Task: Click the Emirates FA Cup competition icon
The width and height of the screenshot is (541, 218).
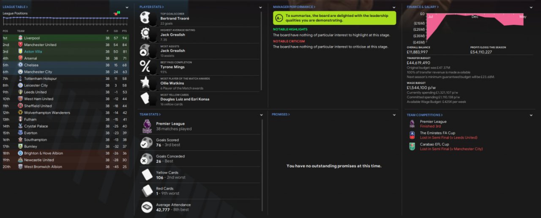Action: click(412, 135)
